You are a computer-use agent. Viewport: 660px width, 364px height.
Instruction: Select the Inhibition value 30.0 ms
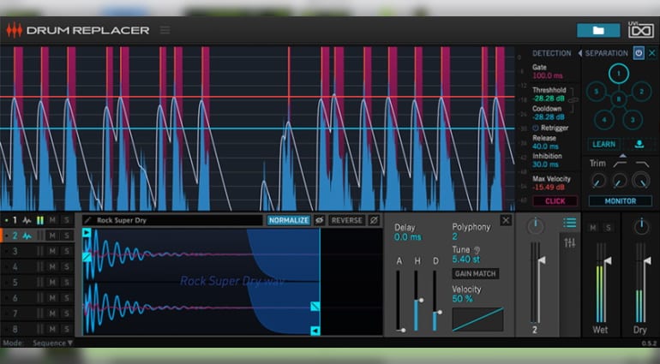pyautogui.click(x=545, y=164)
